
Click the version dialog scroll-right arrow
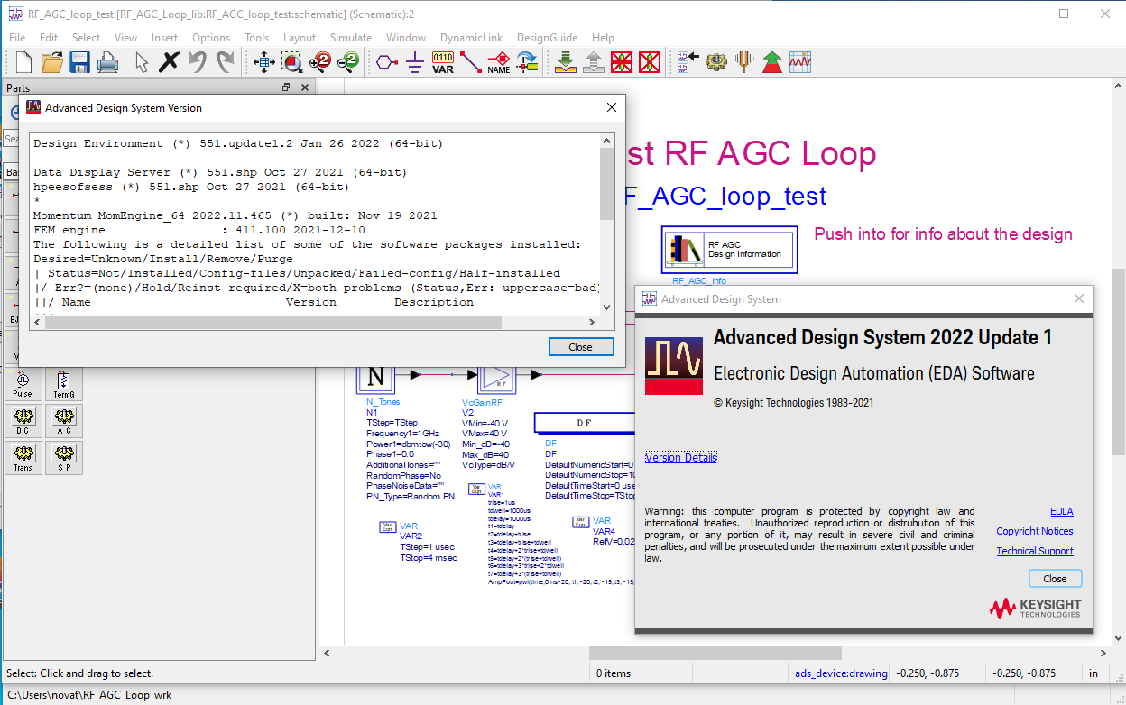pos(593,322)
